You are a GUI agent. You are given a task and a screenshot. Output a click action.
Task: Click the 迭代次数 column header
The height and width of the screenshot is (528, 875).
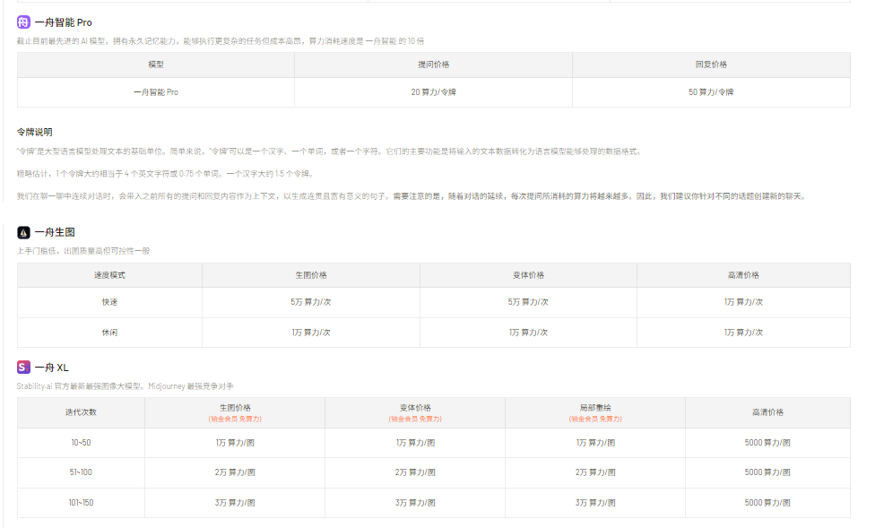(x=81, y=412)
